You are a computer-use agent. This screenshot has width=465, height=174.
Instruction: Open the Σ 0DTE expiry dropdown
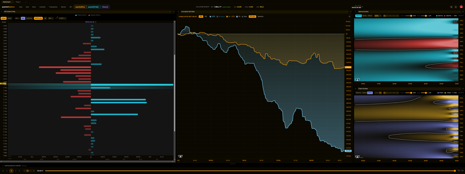click(62, 18)
